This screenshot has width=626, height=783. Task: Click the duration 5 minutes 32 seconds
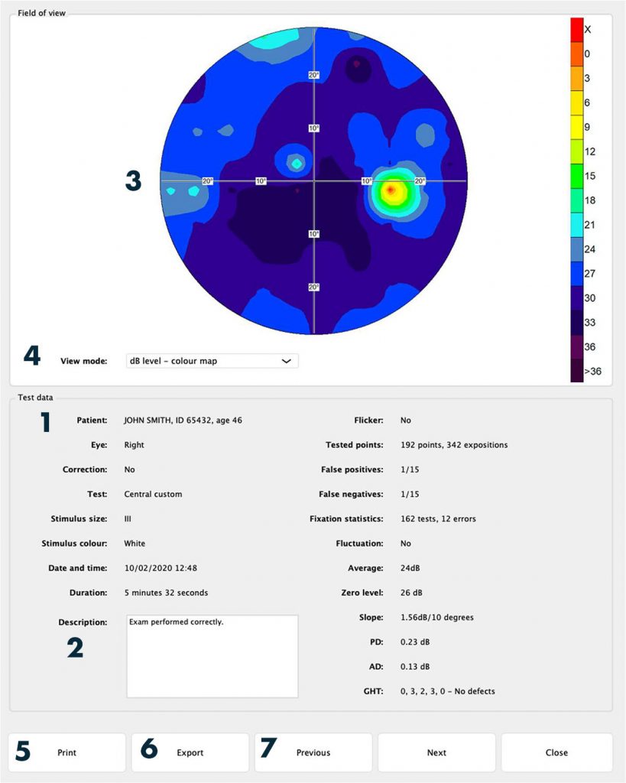166,593
